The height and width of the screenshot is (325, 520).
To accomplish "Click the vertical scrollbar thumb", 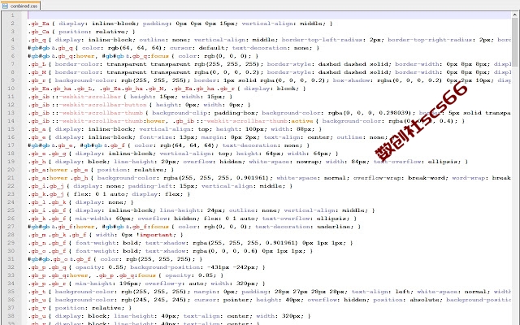I will pyautogui.click(x=515, y=42).
